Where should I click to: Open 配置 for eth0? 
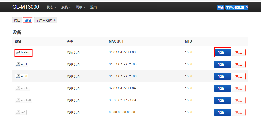click(x=222, y=76)
